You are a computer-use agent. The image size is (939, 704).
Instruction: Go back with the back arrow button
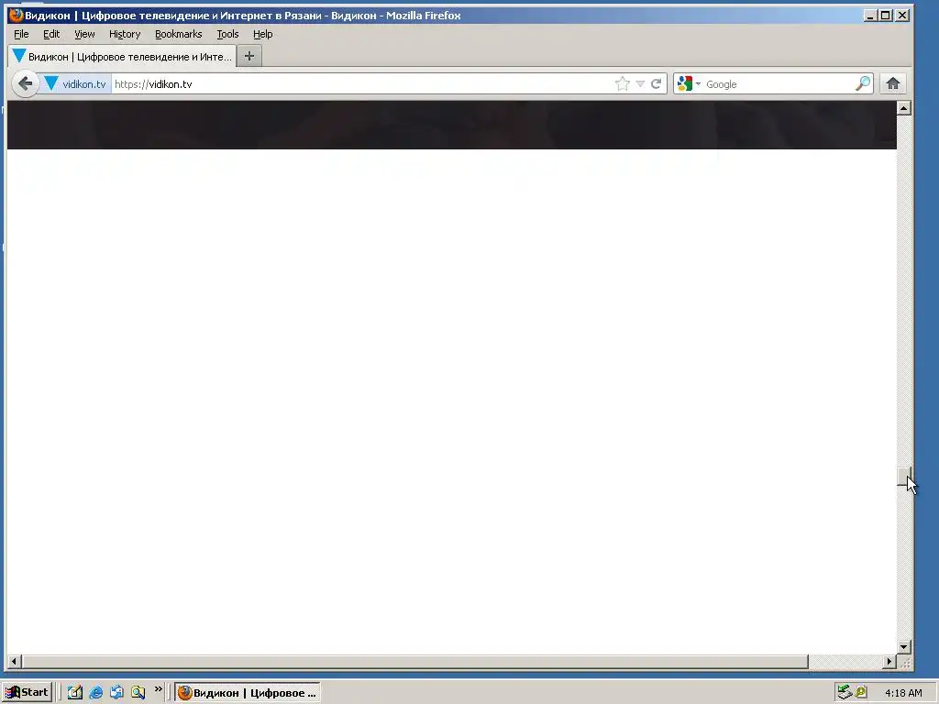[x=25, y=83]
